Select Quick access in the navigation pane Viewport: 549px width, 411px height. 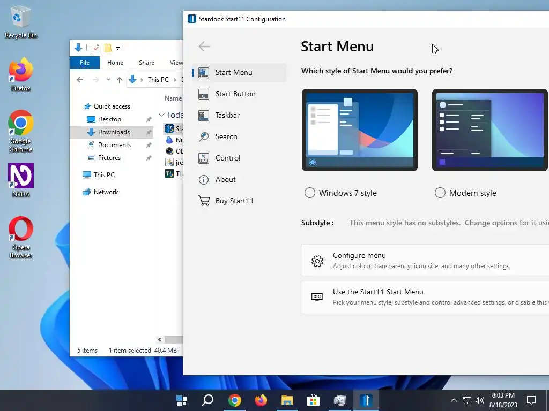[x=112, y=106]
